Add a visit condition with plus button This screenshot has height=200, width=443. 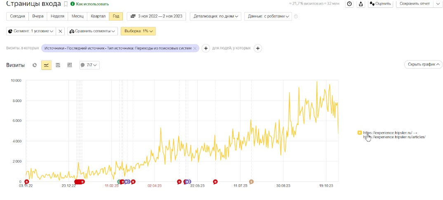coord(206,48)
